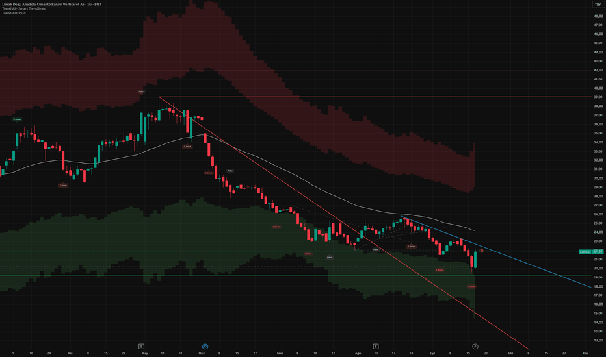The height and width of the screenshot is (357, 606).
Task: Click the 'Fake' label above the May peak
Action: (x=141, y=92)
